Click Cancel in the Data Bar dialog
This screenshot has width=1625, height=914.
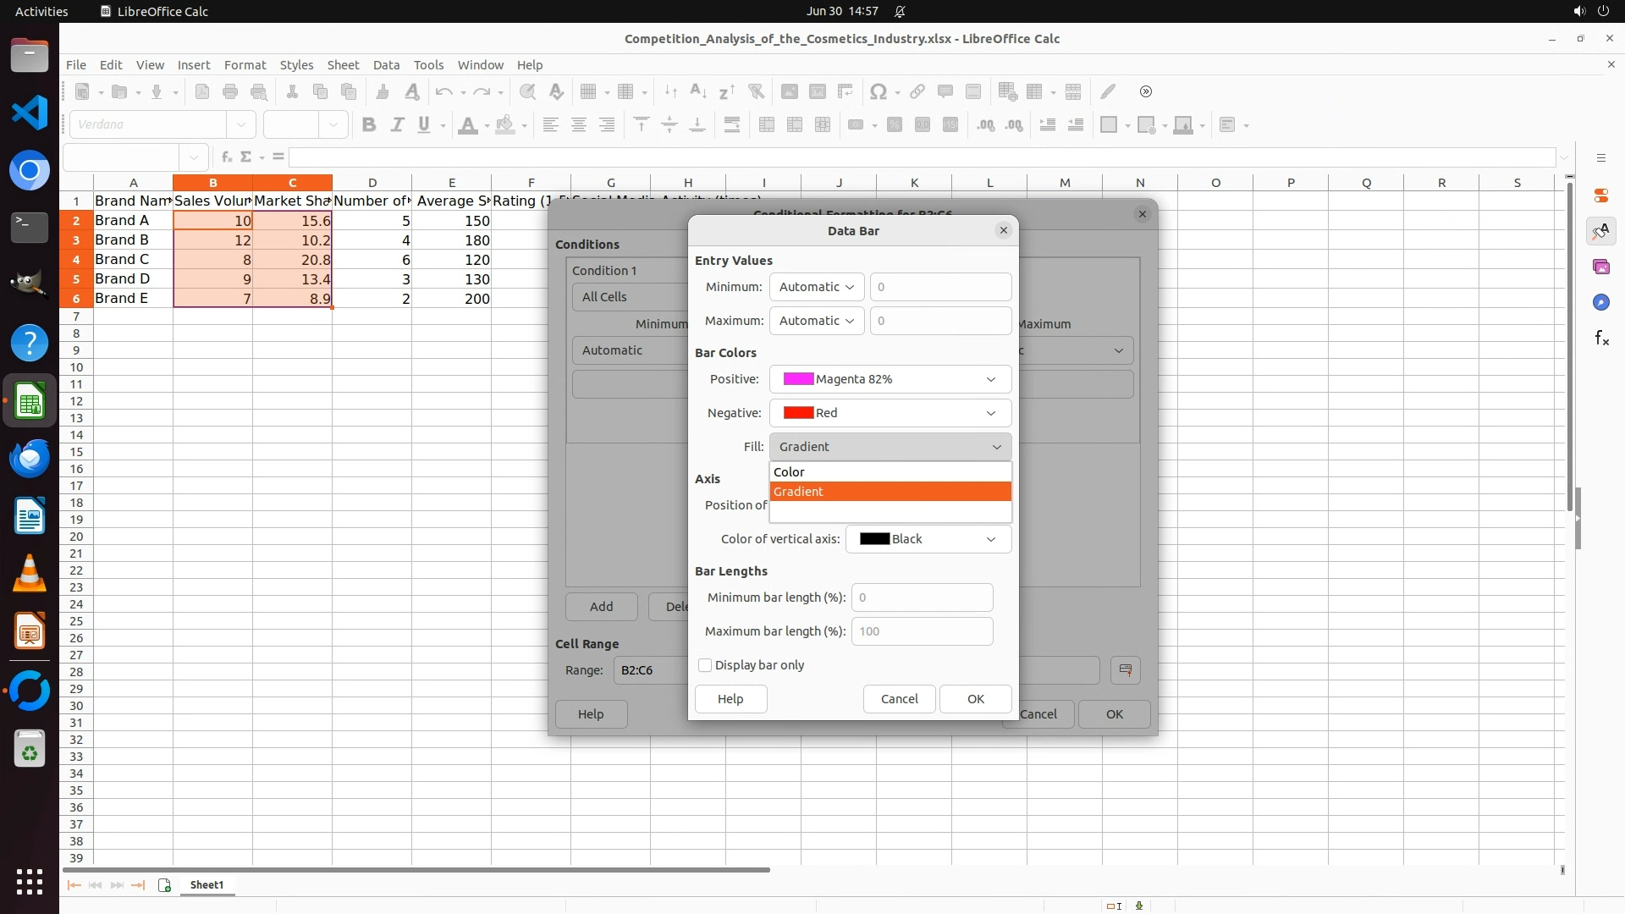click(899, 699)
